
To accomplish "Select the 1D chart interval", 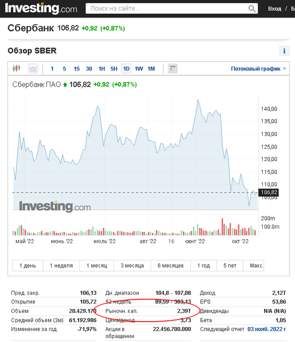I will [x=126, y=69].
